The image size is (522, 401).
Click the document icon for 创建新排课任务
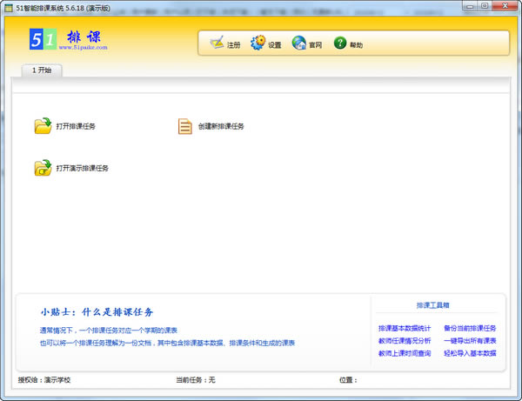pos(184,126)
